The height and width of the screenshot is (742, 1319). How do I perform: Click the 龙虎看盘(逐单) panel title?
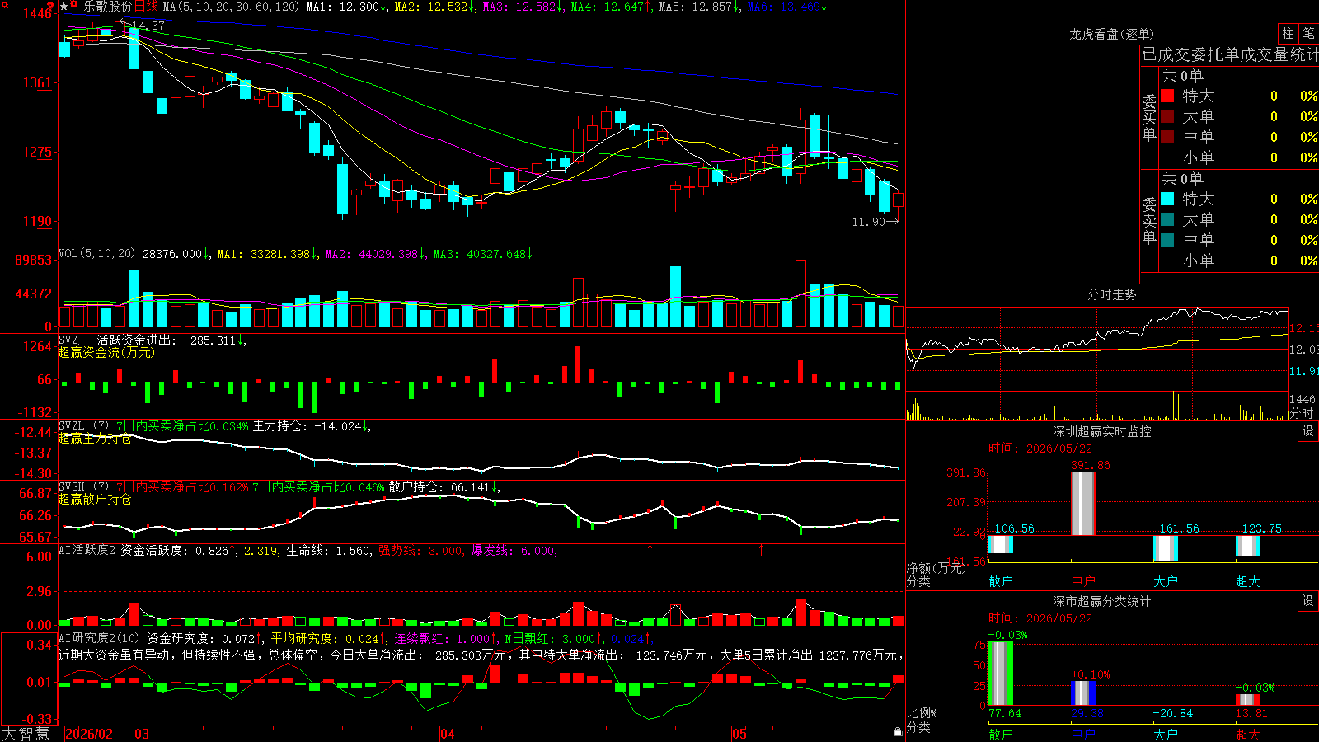tap(1111, 34)
